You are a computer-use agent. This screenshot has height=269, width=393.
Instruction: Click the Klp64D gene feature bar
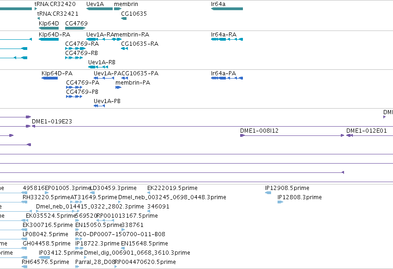[x=48, y=28]
